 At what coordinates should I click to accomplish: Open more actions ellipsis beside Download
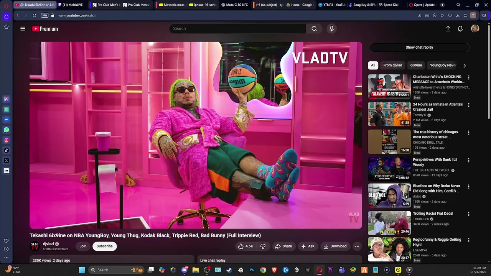pos(357,246)
